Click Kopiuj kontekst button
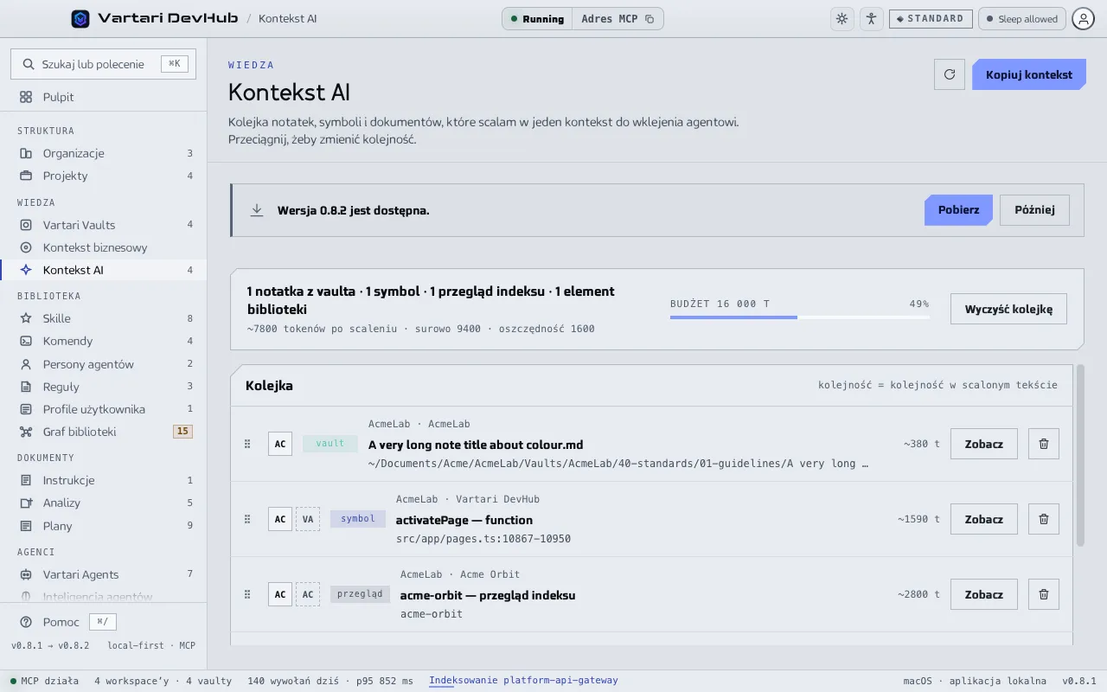 [x=1028, y=74]
